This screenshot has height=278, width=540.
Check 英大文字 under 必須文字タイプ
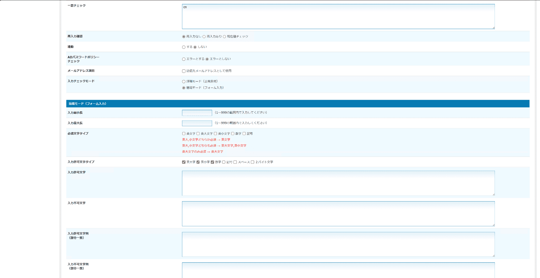tap(198, 134)
